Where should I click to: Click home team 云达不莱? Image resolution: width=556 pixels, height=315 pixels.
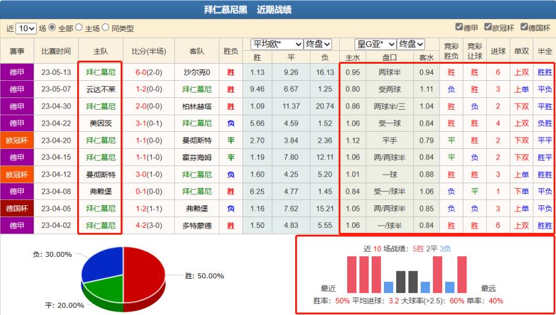(100, 89)
